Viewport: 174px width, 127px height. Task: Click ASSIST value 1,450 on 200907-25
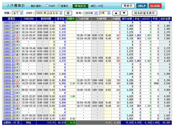point(148,35)
